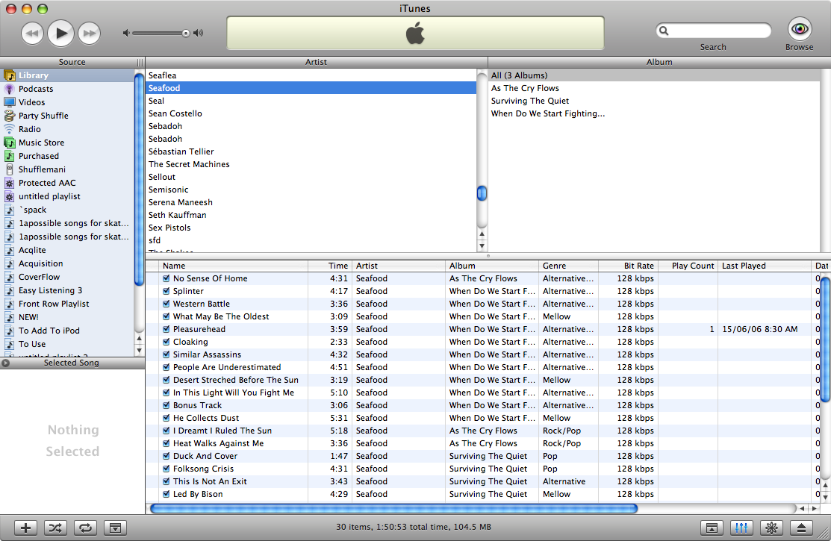Go to Music Store
Viewport: 831px width, 541px height.
tap(67, 143)
